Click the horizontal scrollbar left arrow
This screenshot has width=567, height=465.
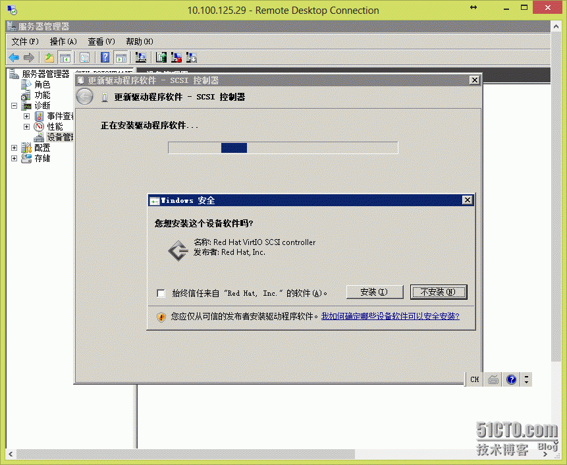tap(11, 454)
